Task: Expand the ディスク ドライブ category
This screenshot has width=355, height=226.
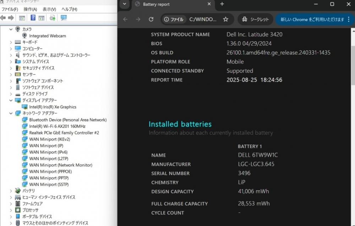Action: coord(11,94)
